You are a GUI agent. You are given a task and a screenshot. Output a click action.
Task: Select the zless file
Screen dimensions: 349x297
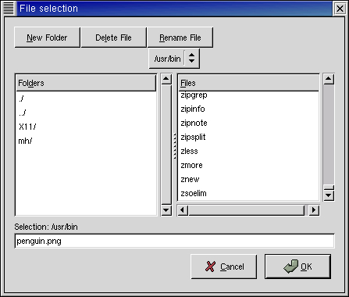click(x=248, y=151)
